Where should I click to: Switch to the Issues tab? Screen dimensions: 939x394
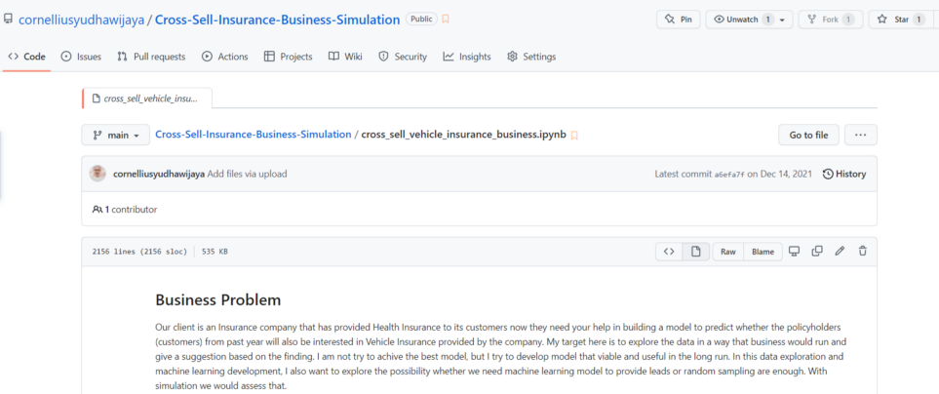(81, 57)
